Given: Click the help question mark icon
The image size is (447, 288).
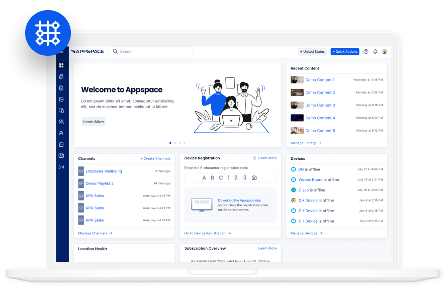Looking at the screenshot, I should (366, 51).
